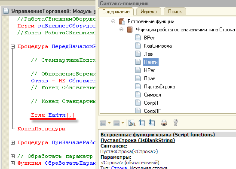
Task: Open the Прав help topic
Action: (x=150, y=78)
